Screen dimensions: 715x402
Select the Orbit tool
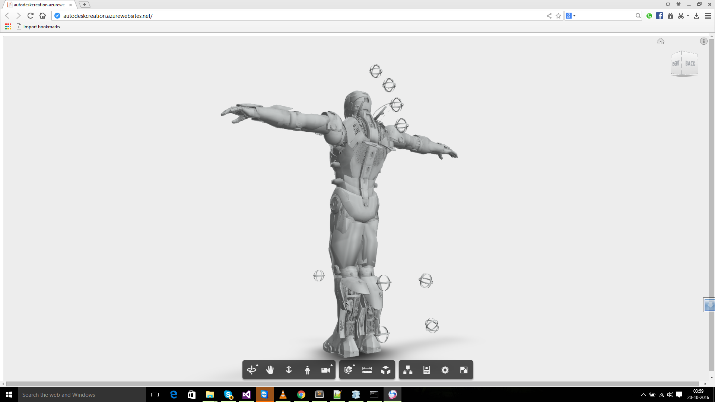pyautogui.click(x=252, y=370)
